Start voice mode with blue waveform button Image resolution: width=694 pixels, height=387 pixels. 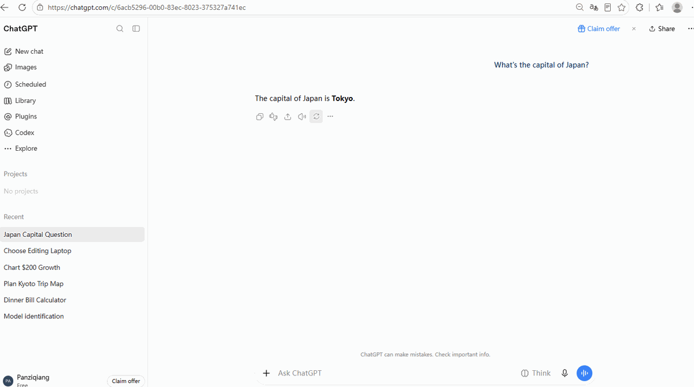tap(584, 373)
